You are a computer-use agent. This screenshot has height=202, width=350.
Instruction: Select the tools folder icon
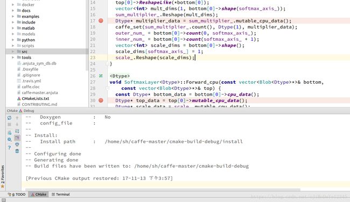tap(19, 57)
